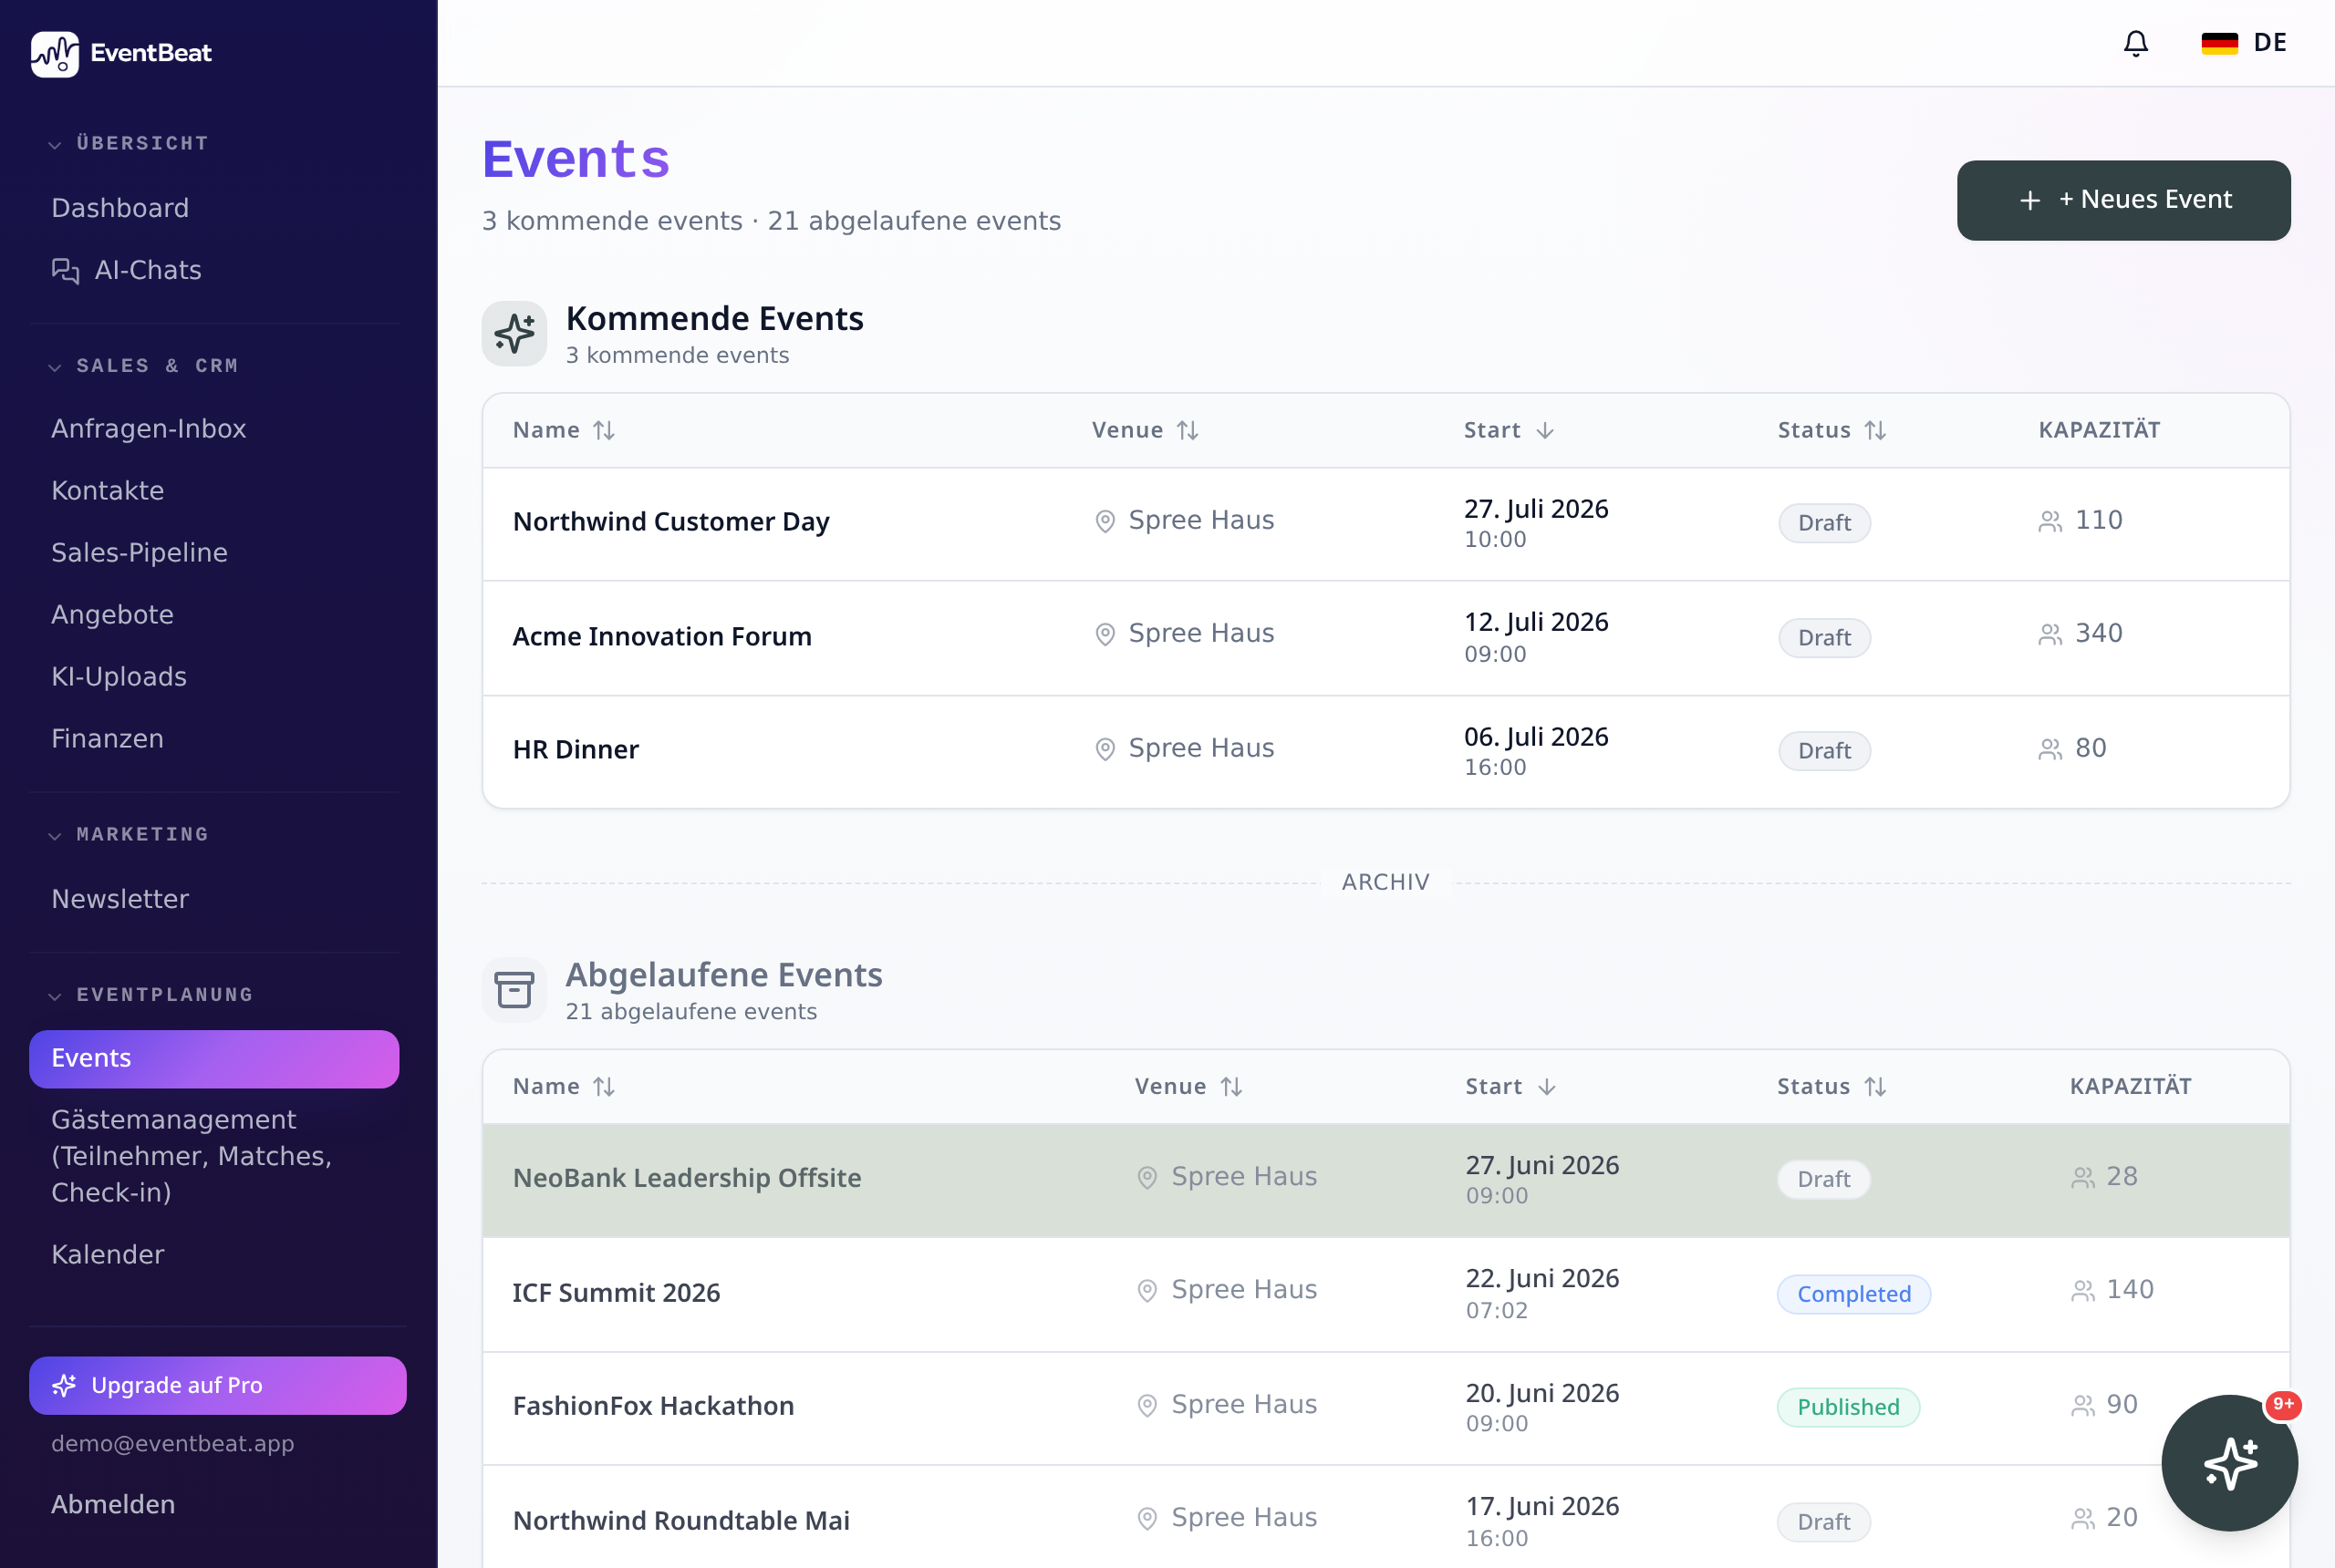
Task: Click capacity people icon next to 28
Action: [2083, 1177]
